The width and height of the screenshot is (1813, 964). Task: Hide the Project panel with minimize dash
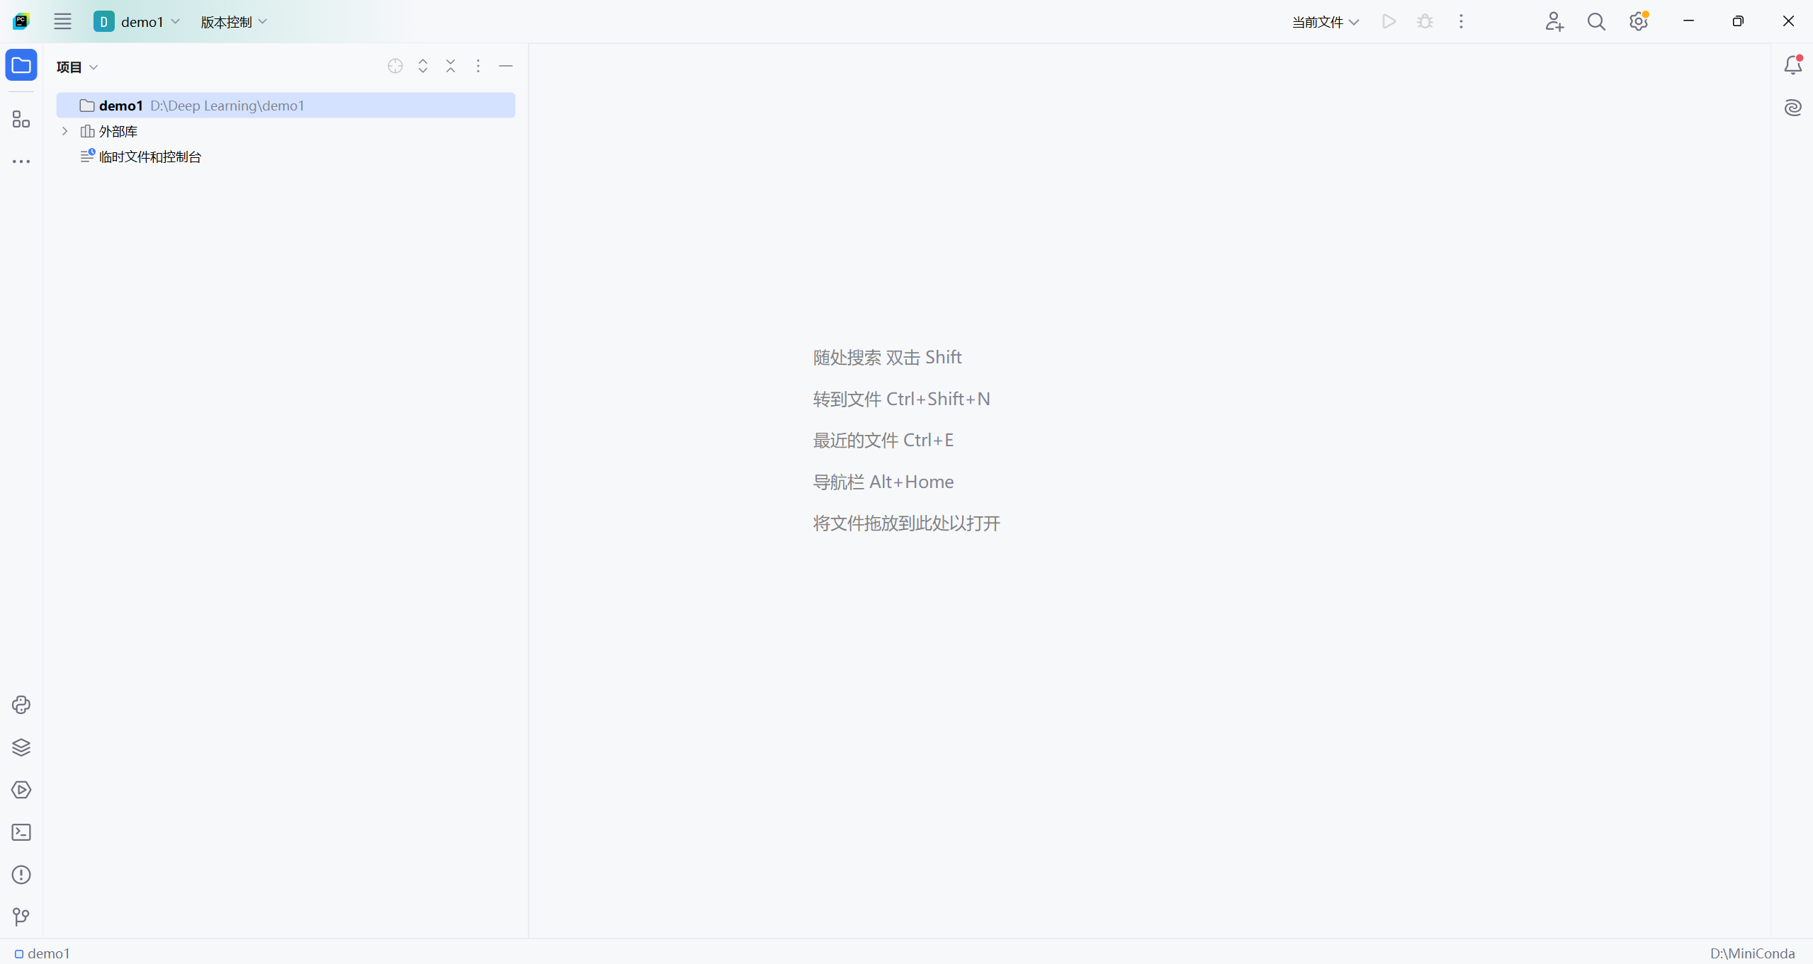pyautogui.click(x=506, y=66)
